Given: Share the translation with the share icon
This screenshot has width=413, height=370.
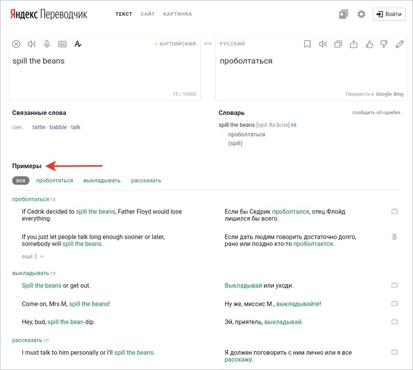Looking at the screenshot, I should point(354,44).
